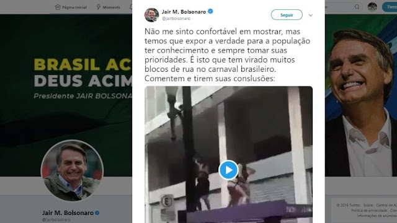Open the circular profile photo on left
The height and width of the screenshot is (223, 397).
72,171
